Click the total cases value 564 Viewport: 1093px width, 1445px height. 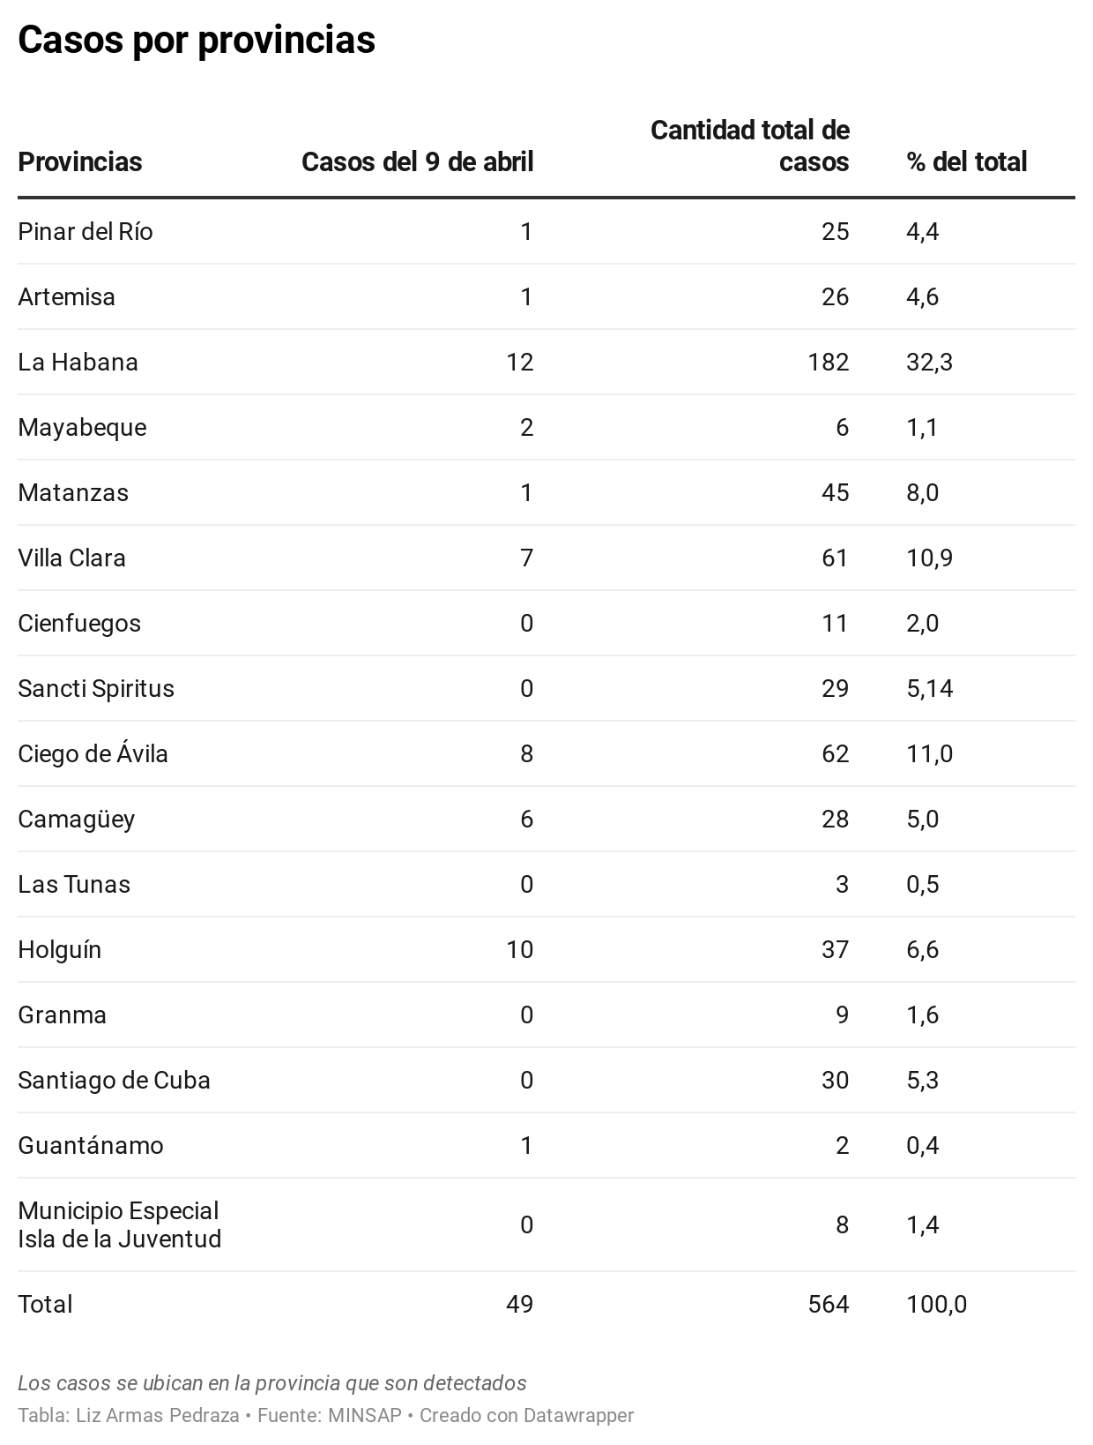point(828,1304)
